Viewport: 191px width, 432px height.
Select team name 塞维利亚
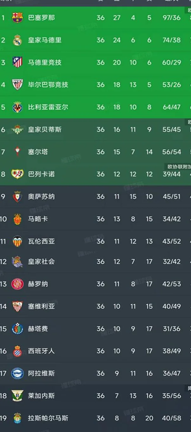point(41,306)
